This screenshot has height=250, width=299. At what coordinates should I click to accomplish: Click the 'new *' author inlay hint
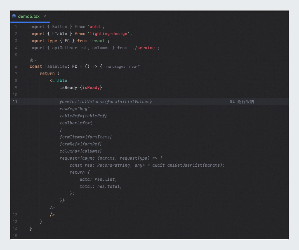(135, 67)
